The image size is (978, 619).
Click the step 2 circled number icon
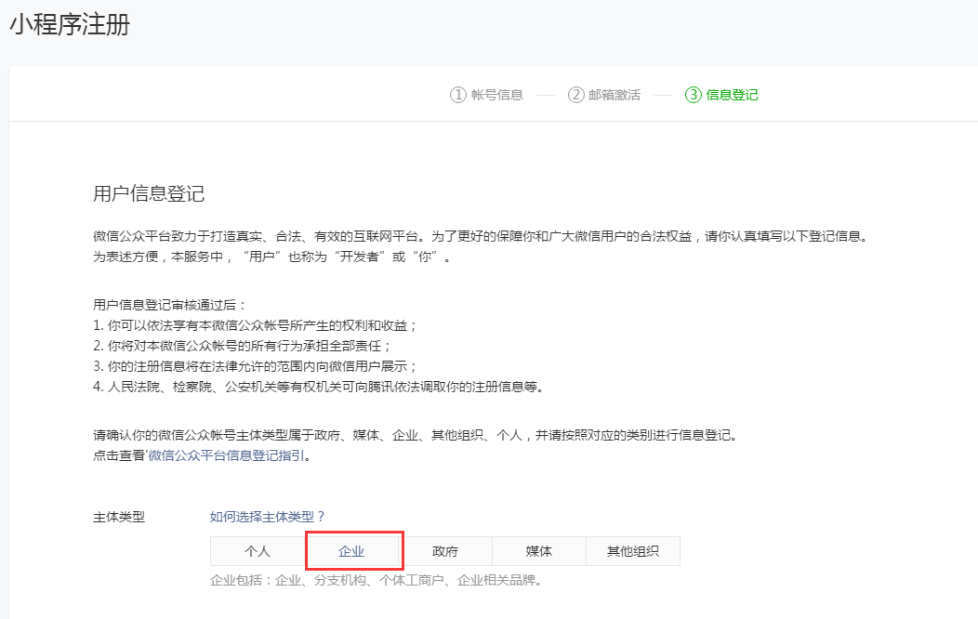tap(575, 95)
